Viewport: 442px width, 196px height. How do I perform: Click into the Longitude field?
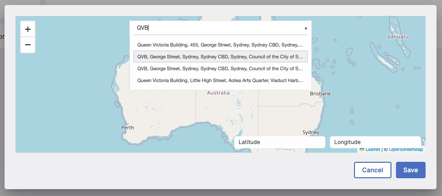tap(375, 142)
